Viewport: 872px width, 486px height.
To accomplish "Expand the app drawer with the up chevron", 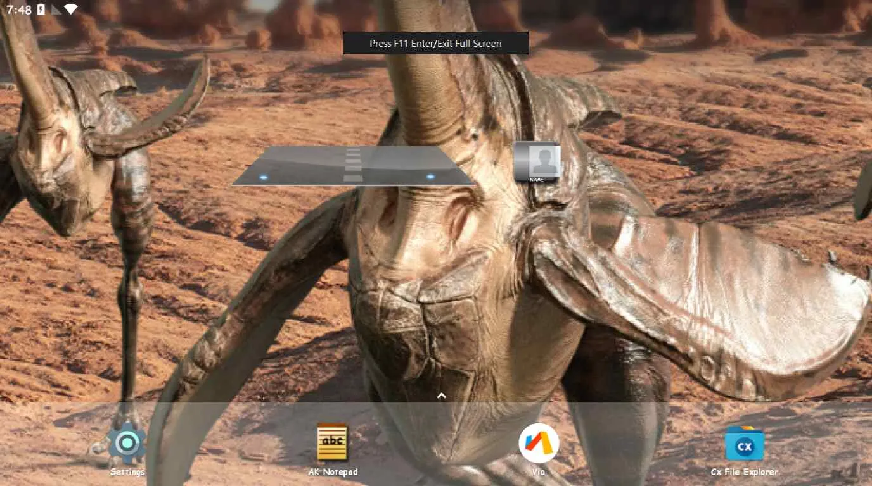I will (442, 396).
